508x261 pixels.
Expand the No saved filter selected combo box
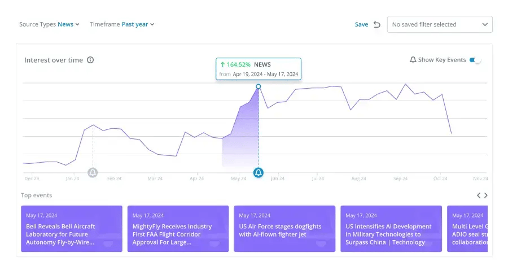(x=440, y=24)
